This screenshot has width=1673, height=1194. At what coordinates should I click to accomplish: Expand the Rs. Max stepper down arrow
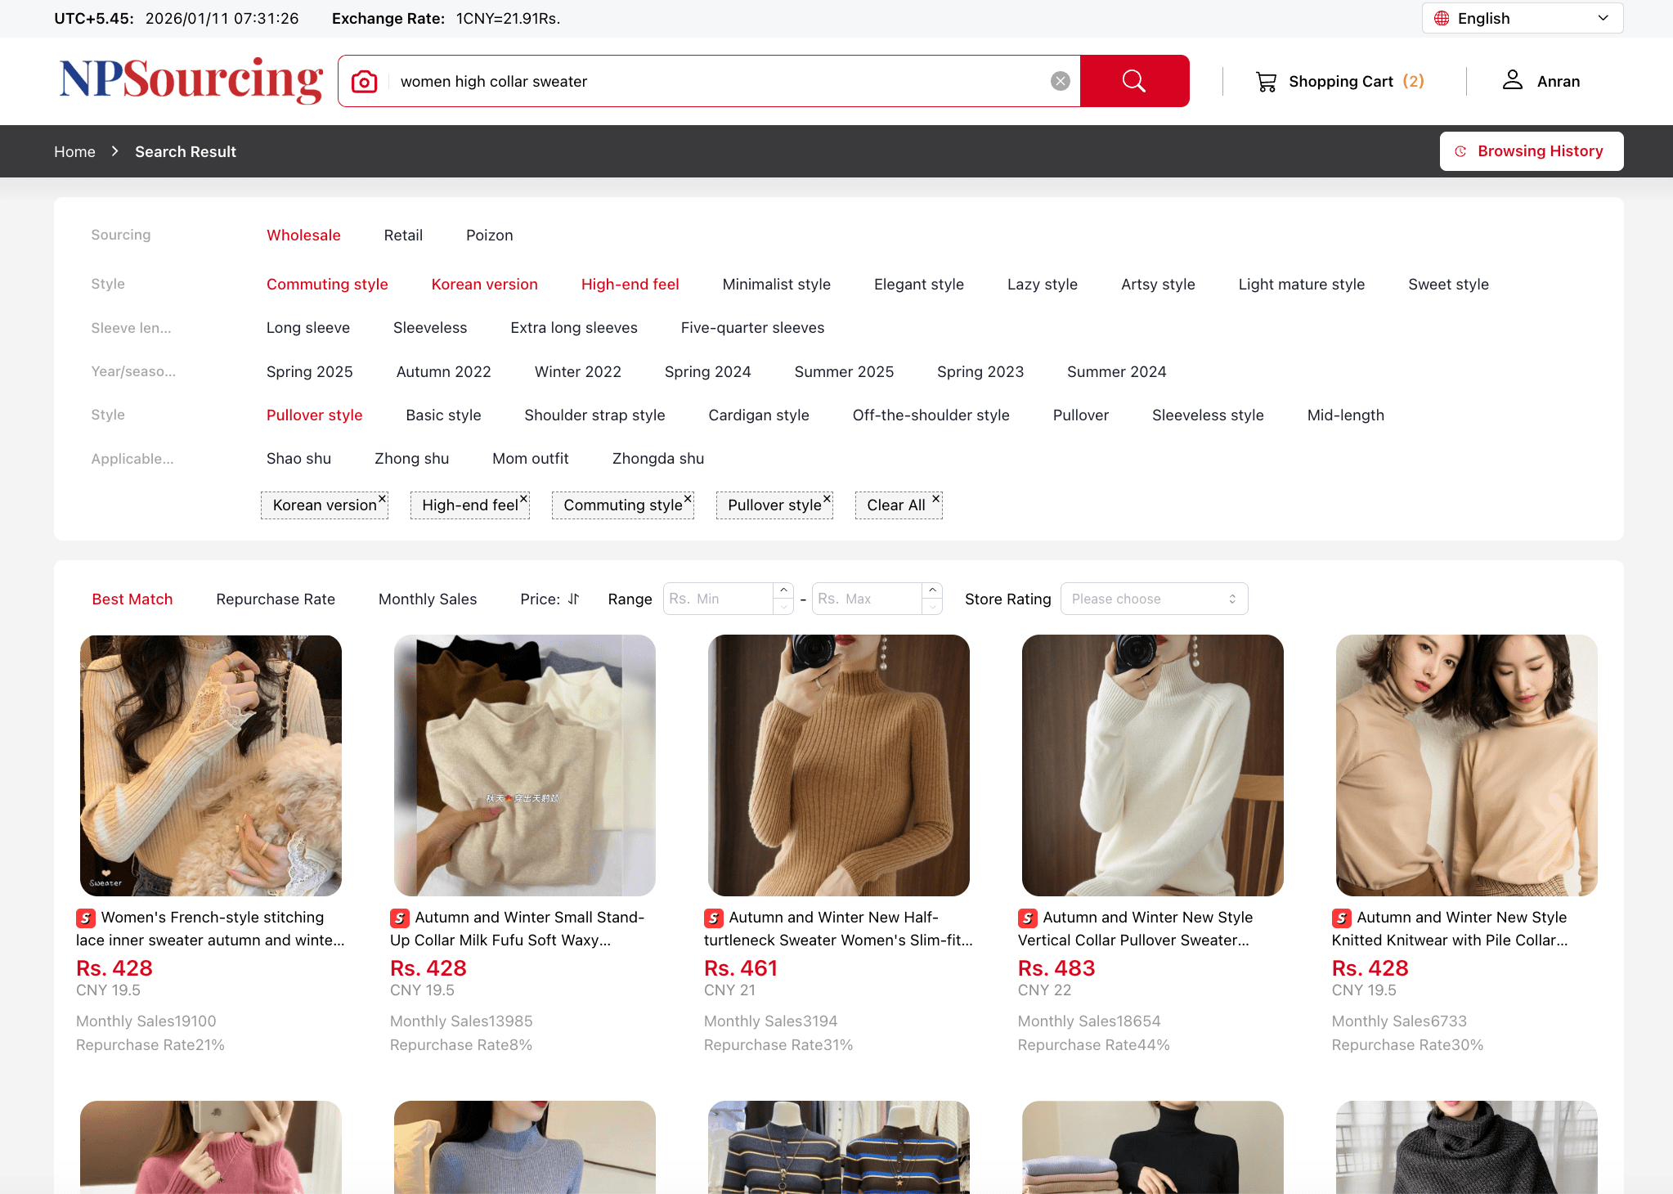click(932, 606)
